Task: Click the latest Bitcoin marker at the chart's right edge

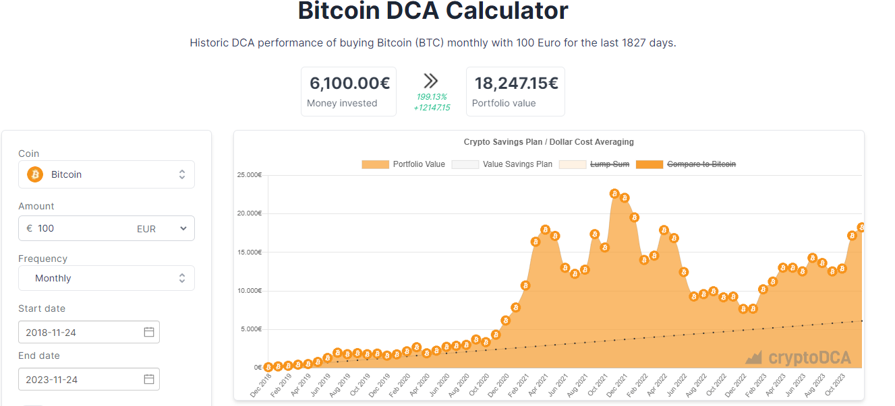Action: [861, 227]
